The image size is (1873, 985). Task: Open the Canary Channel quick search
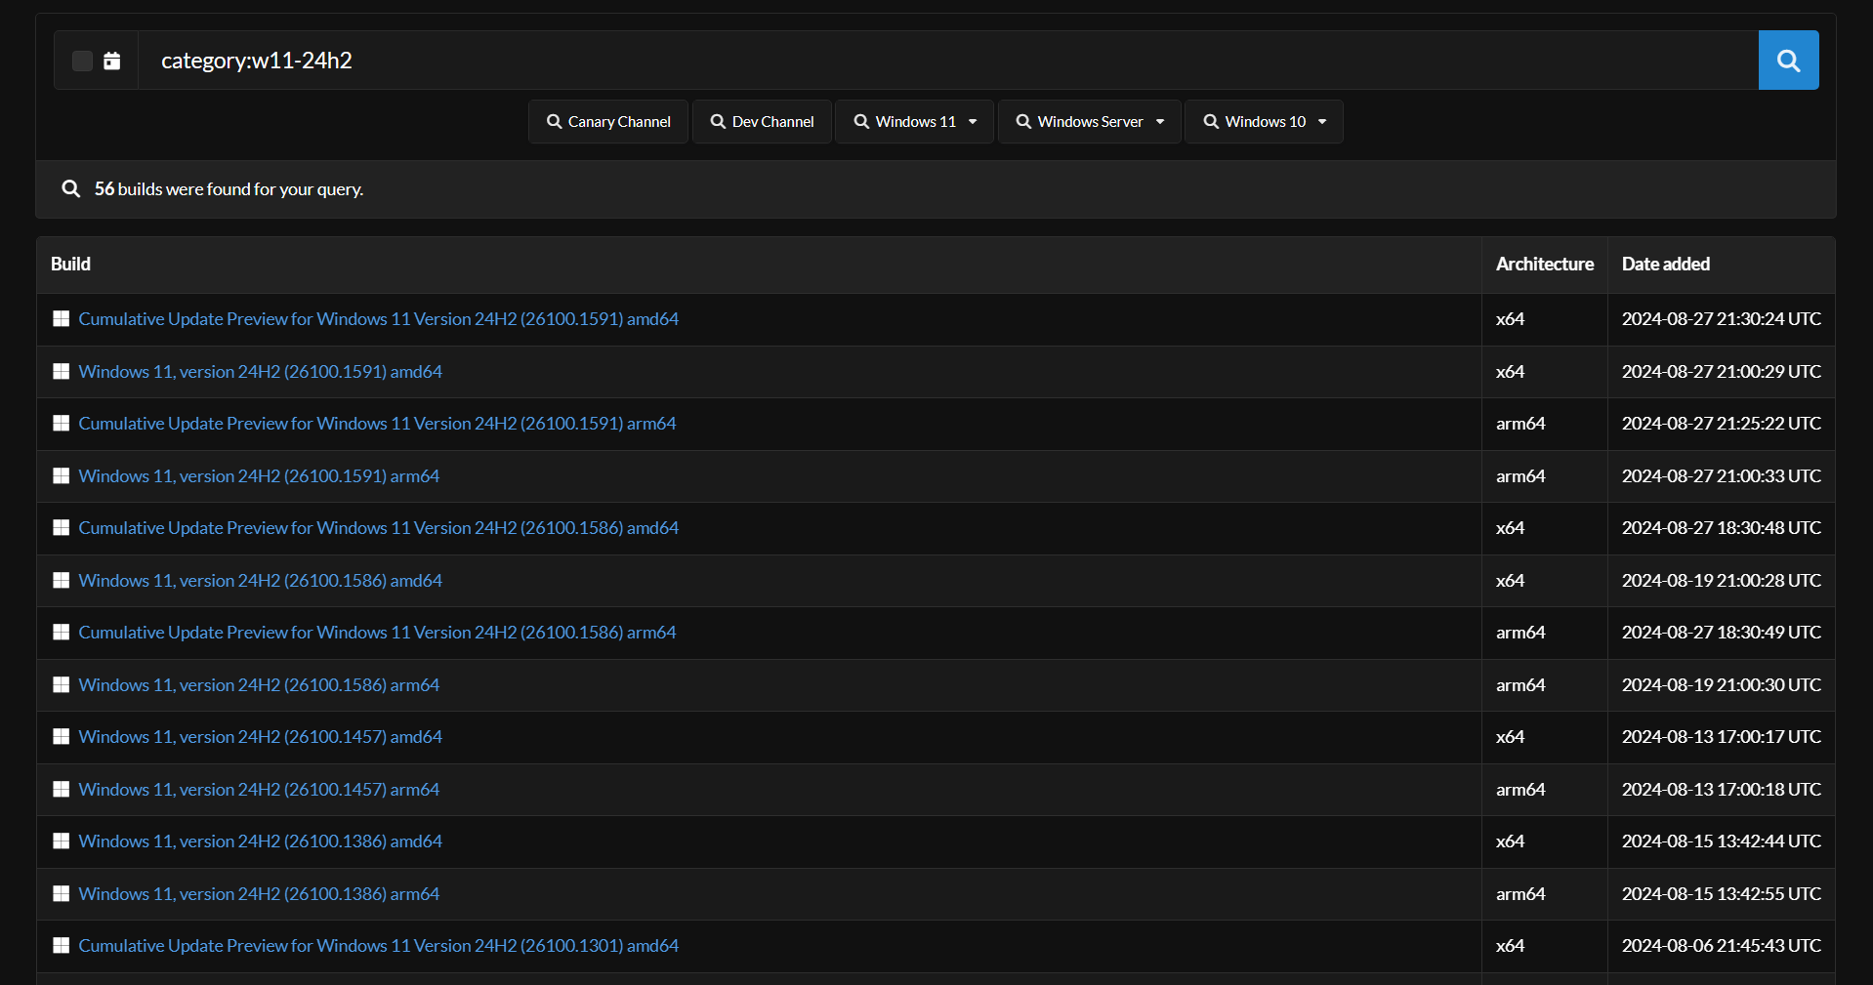click(608, 122)
